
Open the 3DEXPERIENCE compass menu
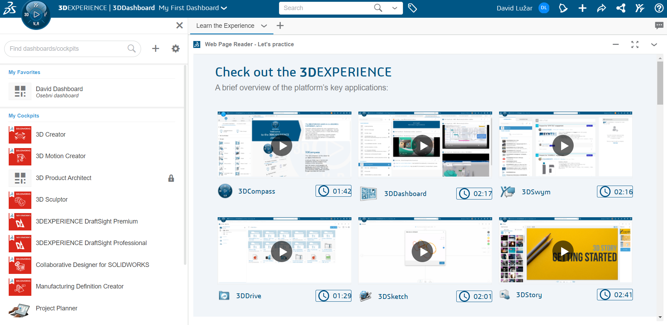coord(36,15)
